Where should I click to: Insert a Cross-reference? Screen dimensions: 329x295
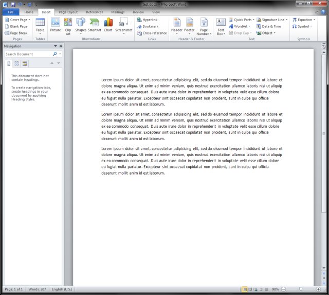coord(152,33)
